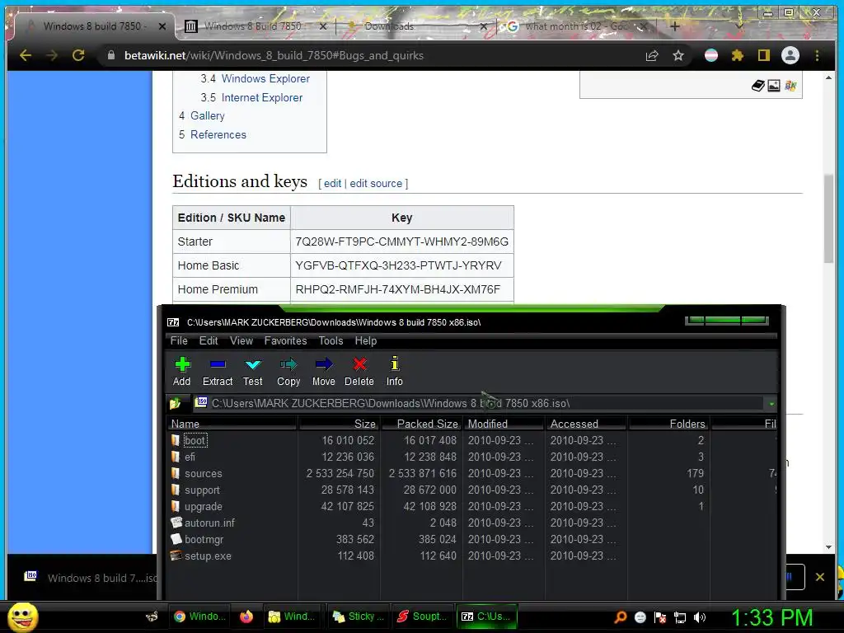Click the 'edit' link beside Editions and keys
This screenshot has width=844, height=633.
(x=333, y=183)
